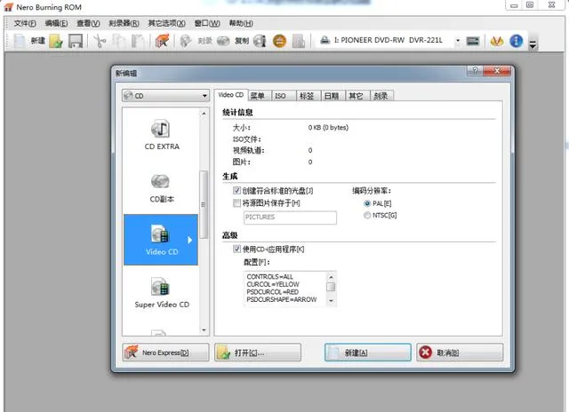Select the Super Video CD compilation type

(x=162, y=293)
